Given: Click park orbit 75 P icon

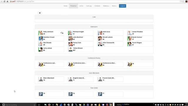Looking at the screenshot, I should pyautogui.click(x=41, y=94).
